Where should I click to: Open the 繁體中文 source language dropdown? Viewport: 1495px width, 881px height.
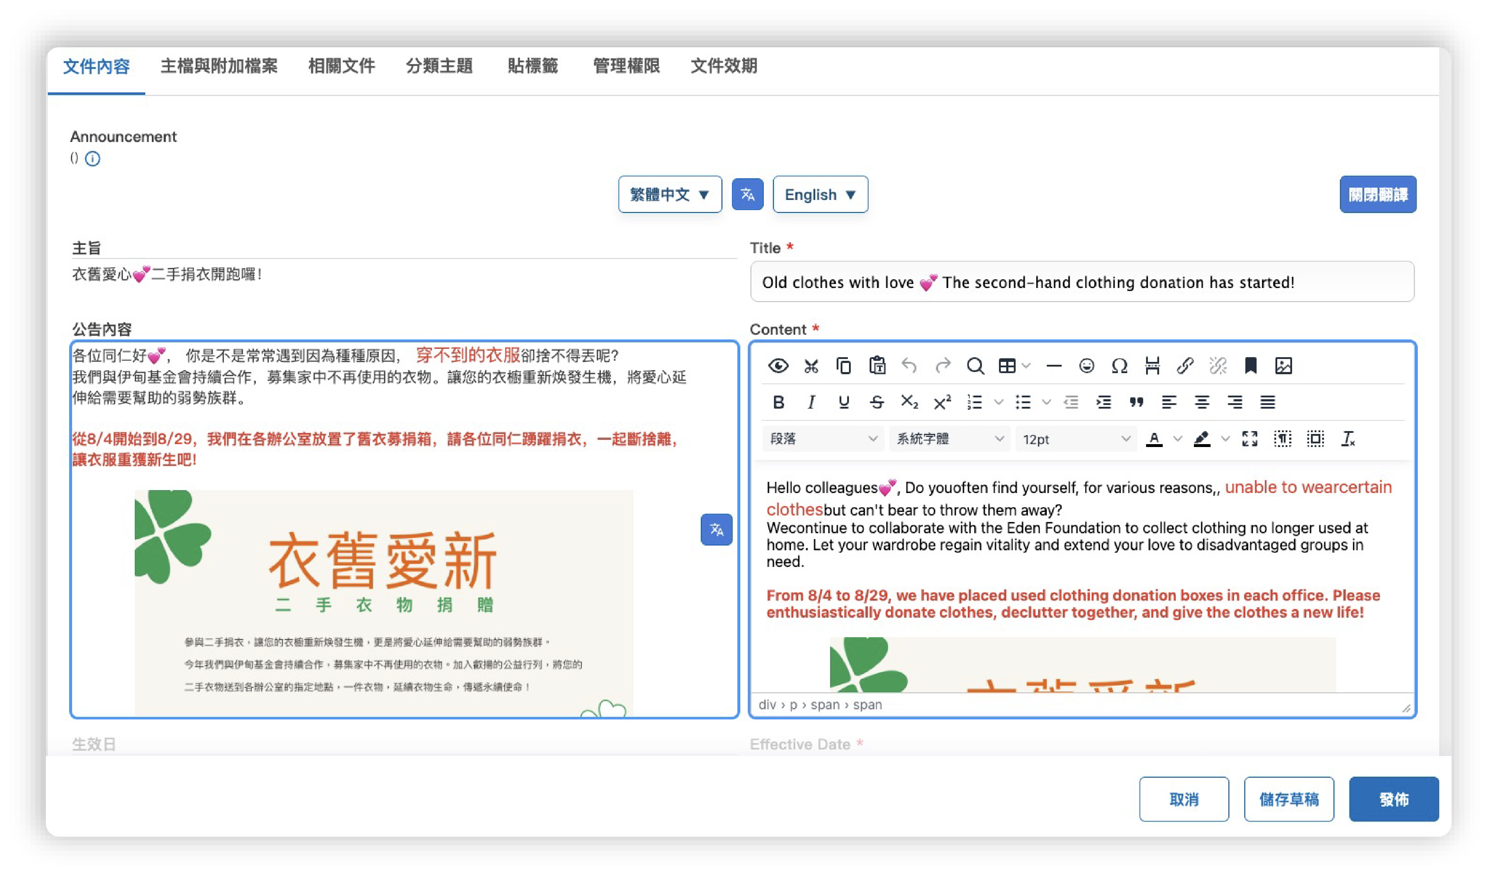pyautogui.click(x=670, y=194)
